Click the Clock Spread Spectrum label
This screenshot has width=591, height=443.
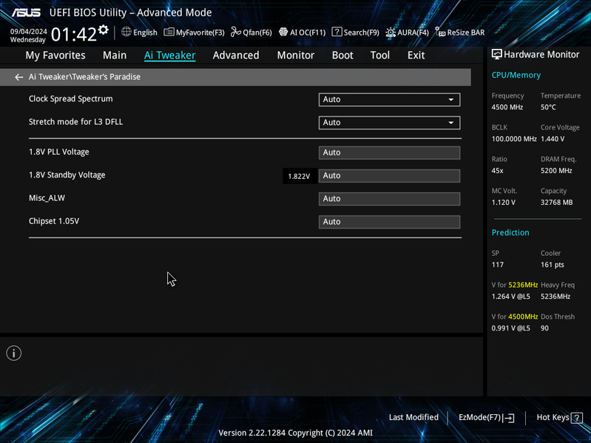(71, 98)
